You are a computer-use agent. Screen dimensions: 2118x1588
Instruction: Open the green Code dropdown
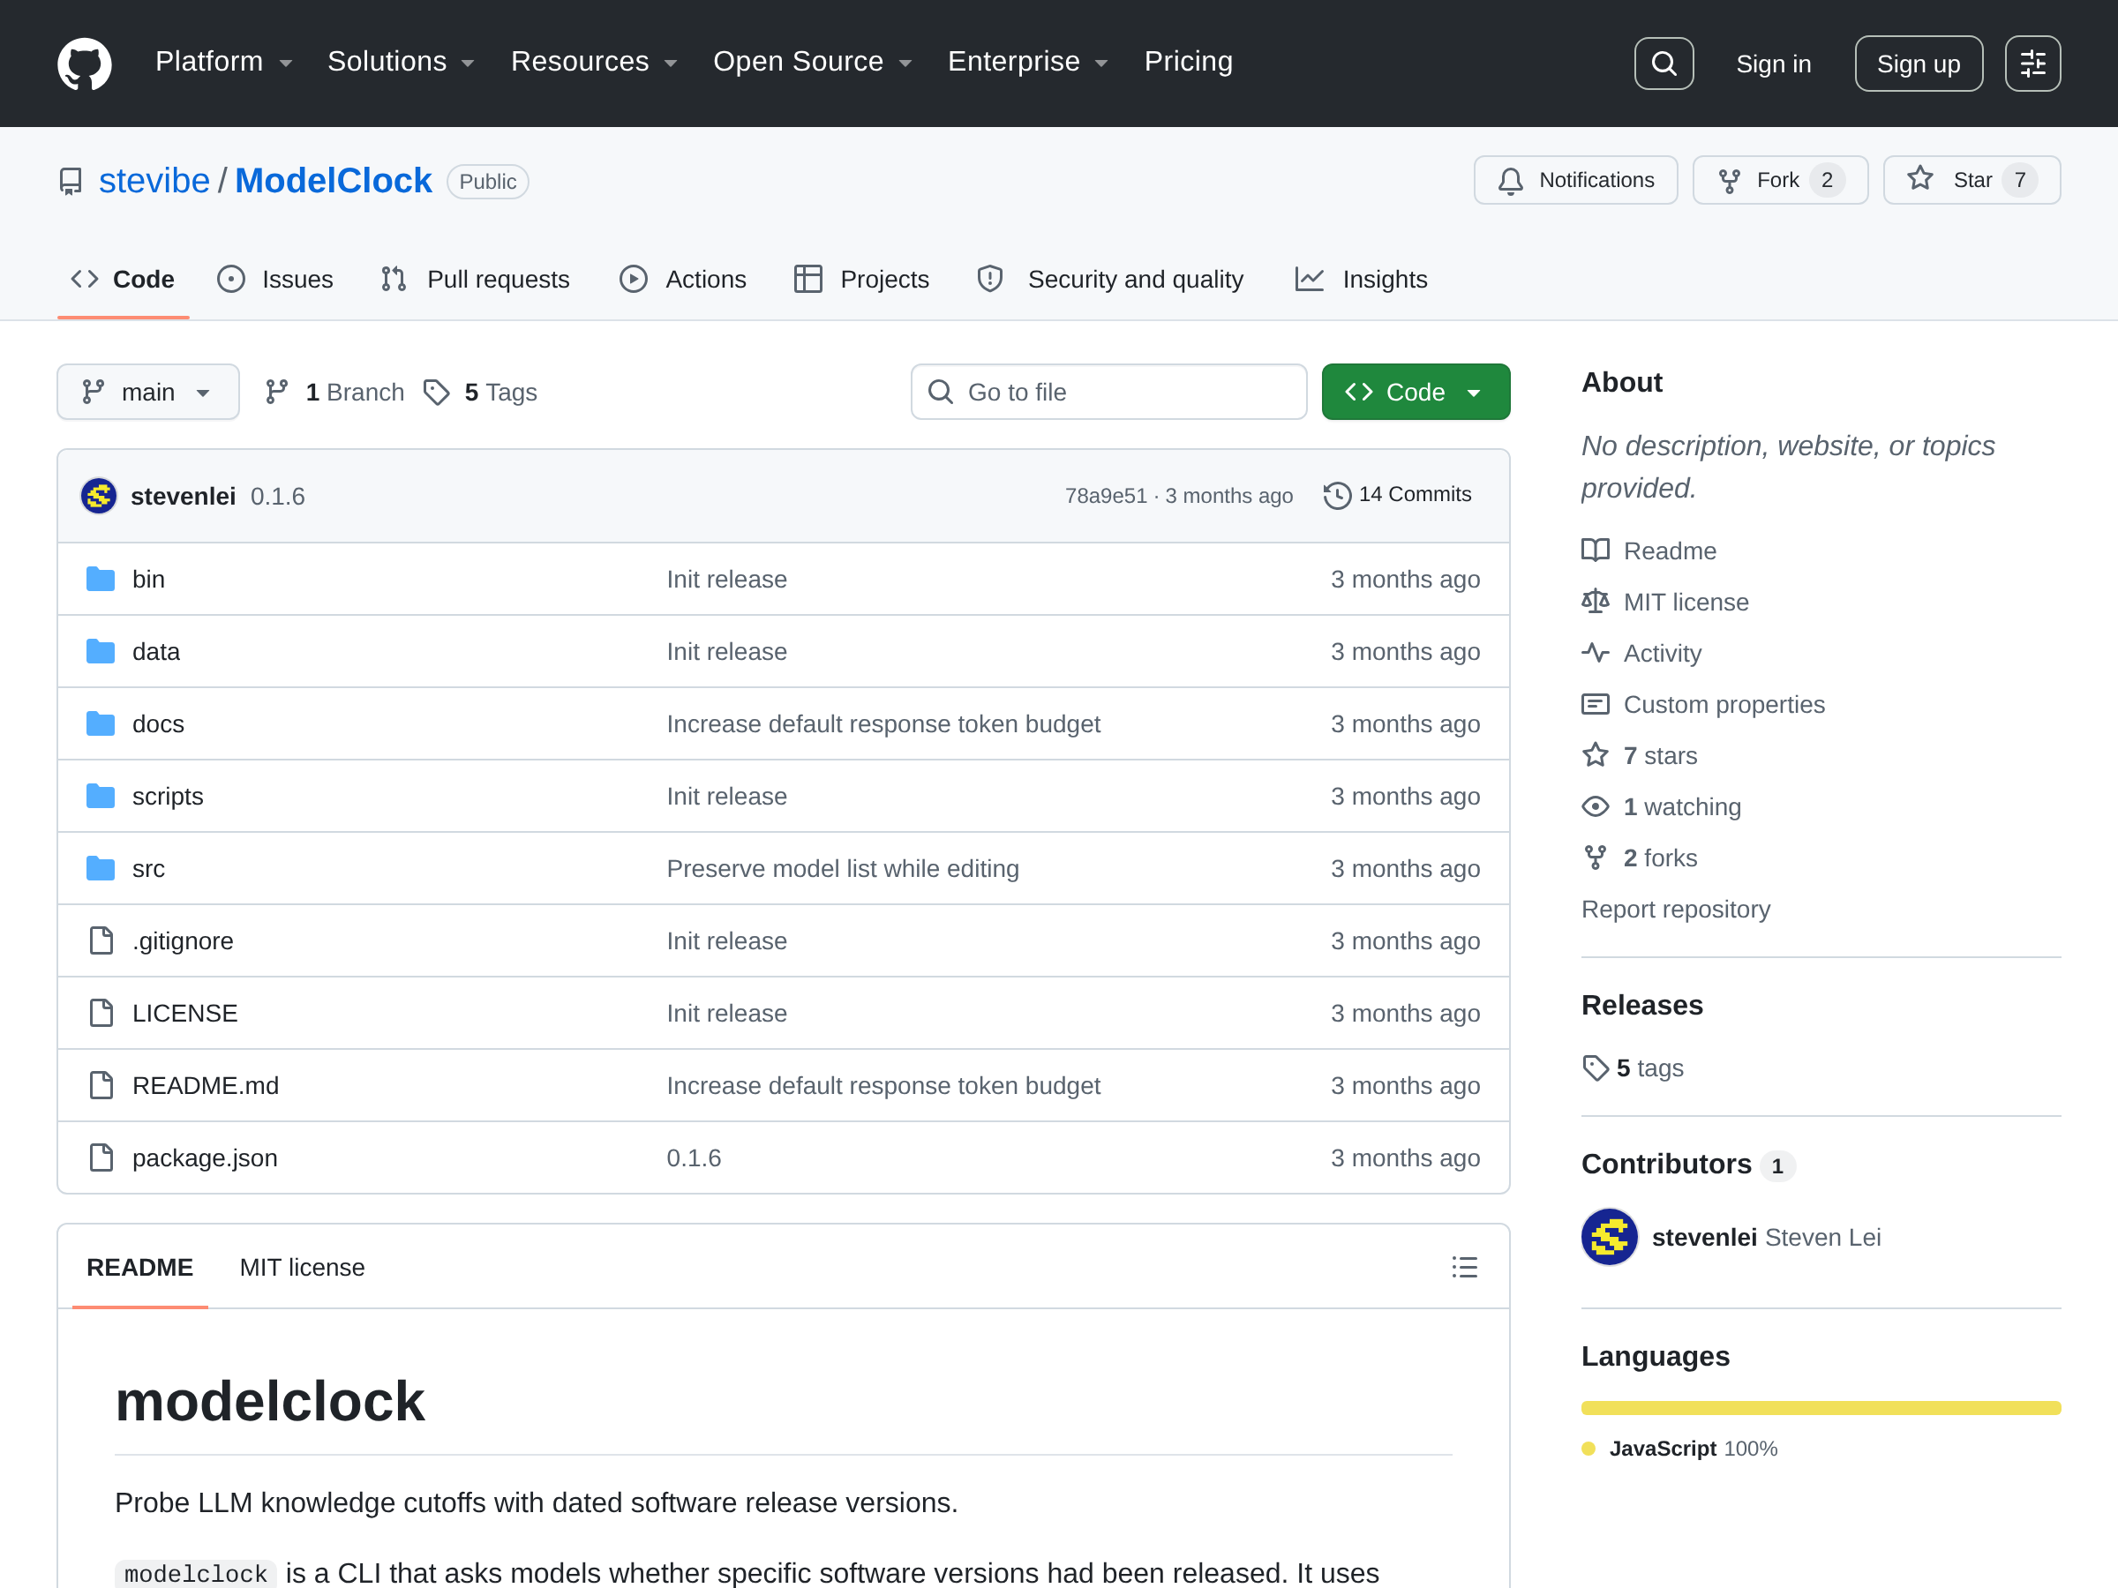(1416, 393)
